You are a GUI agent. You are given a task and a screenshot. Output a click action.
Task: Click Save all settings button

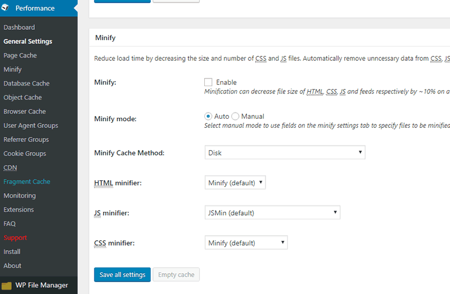click(x=122, y=275)
